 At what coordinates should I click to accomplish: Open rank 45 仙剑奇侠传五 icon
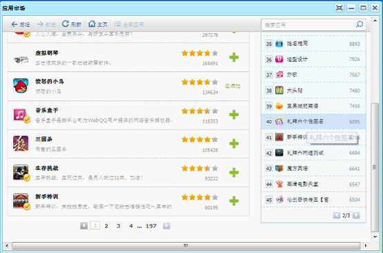pyautogui.click(x=279, y=200)
